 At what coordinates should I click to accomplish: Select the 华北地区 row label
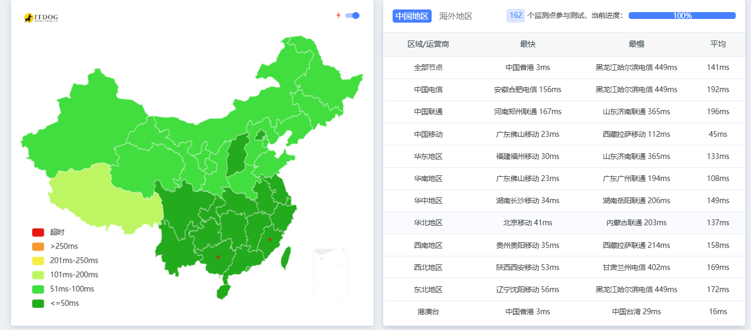pyautogui.click(x=428, y=223)
